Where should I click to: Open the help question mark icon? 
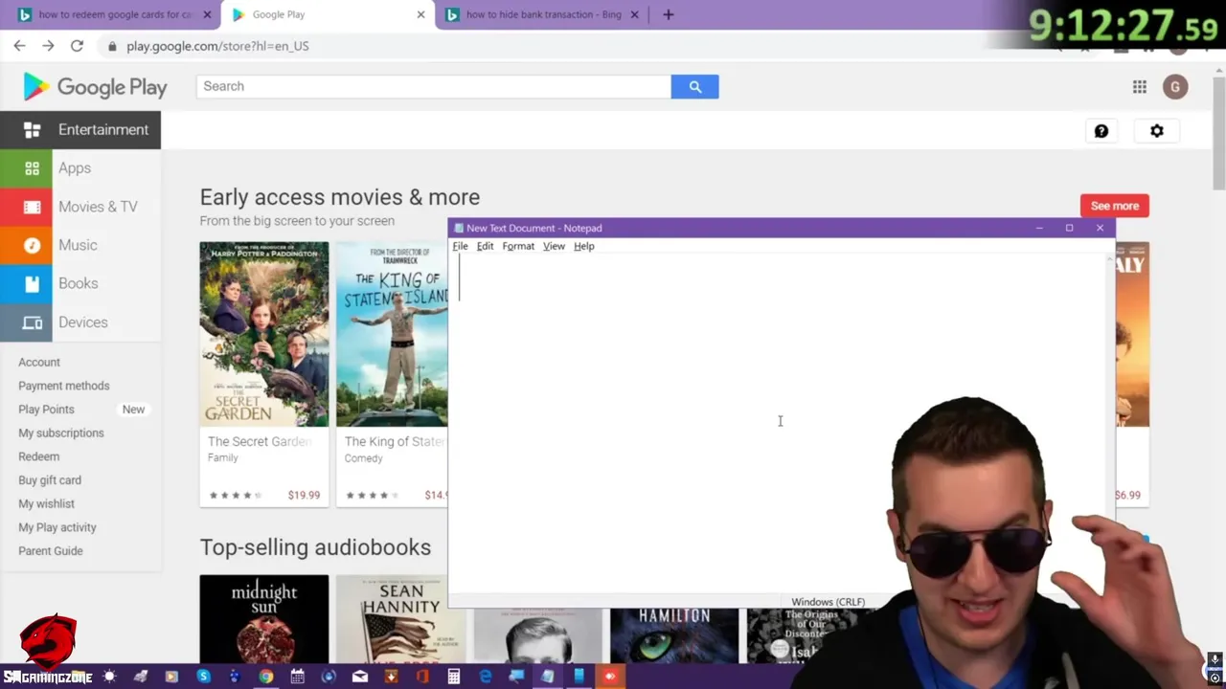1101,131
